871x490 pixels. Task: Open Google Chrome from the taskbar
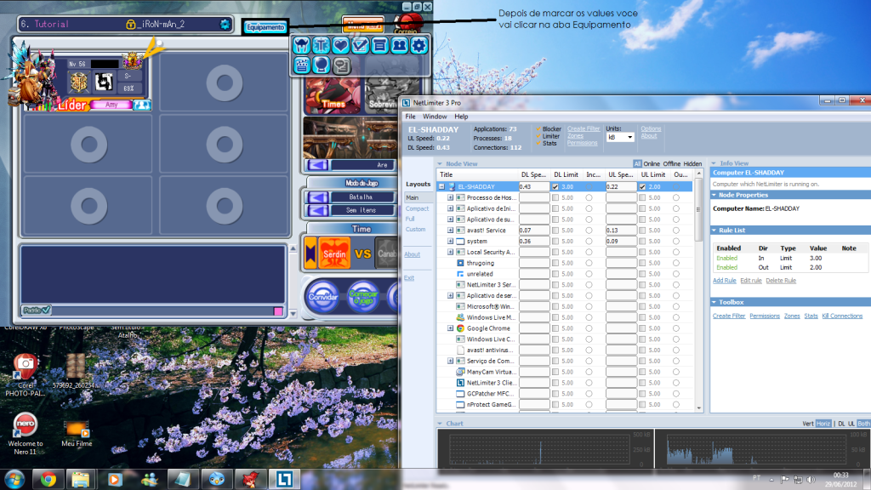tap(49, 479)
